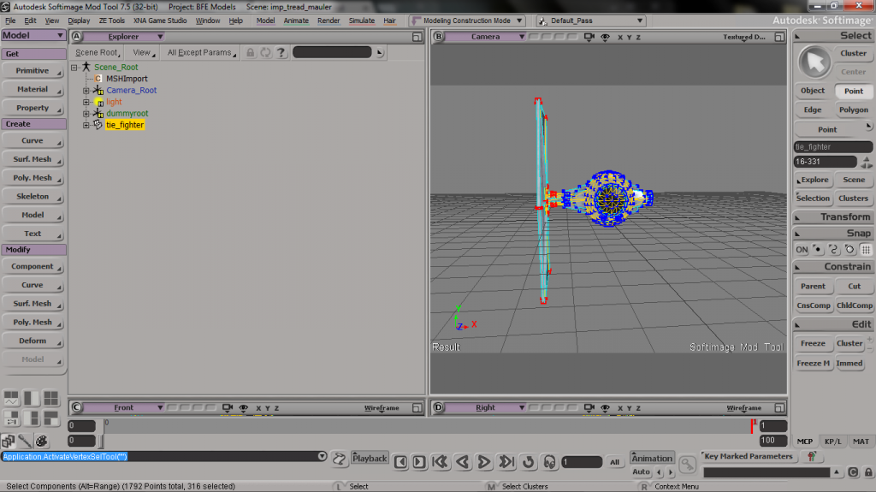The height and width of the screenshot is (492, 876).
Task: Enable Polygon selection filter
Action: [x=853, y=110]
